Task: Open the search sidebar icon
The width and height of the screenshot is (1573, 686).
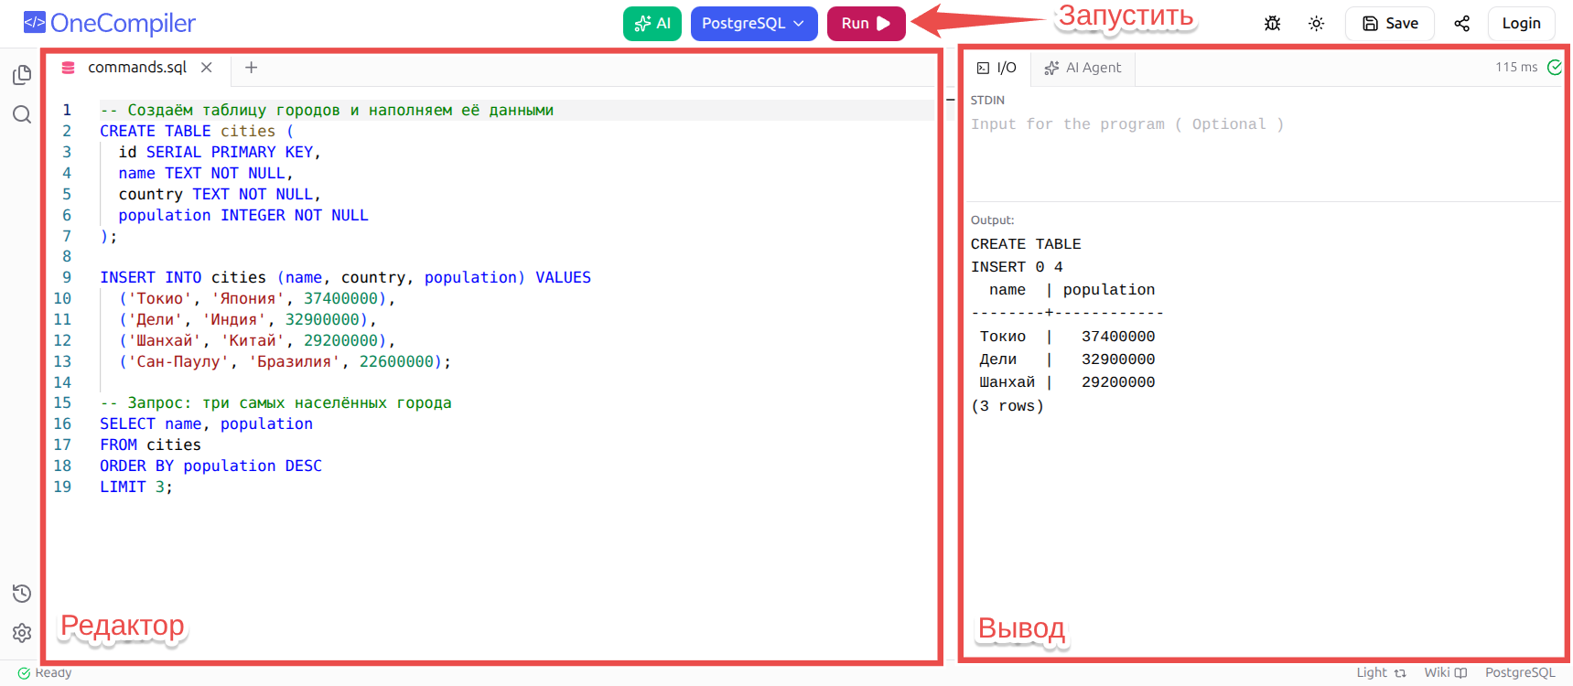Action: pyautogui.click(x=22, y=114)
